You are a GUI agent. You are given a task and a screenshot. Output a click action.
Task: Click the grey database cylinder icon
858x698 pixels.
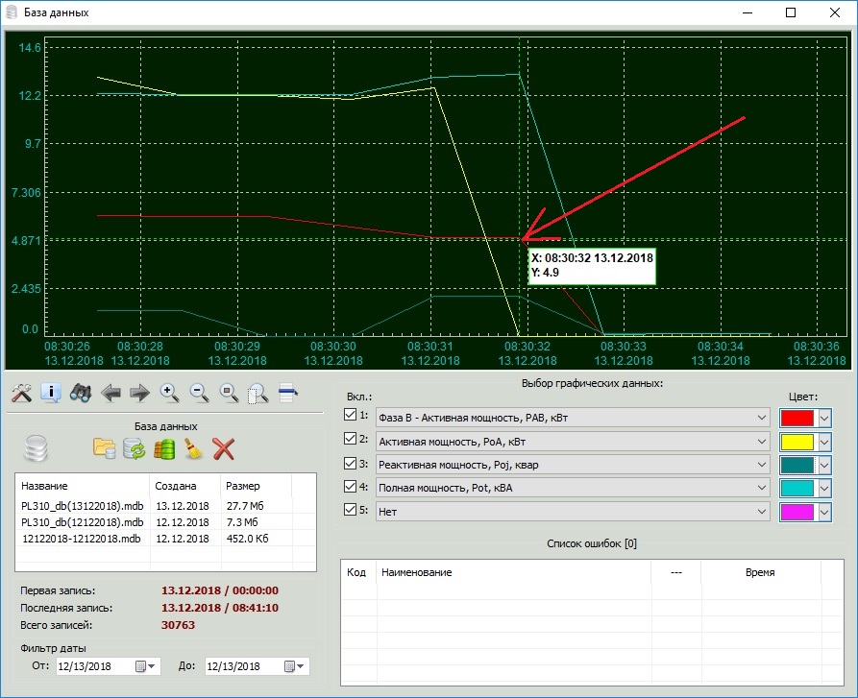[37, 448]
